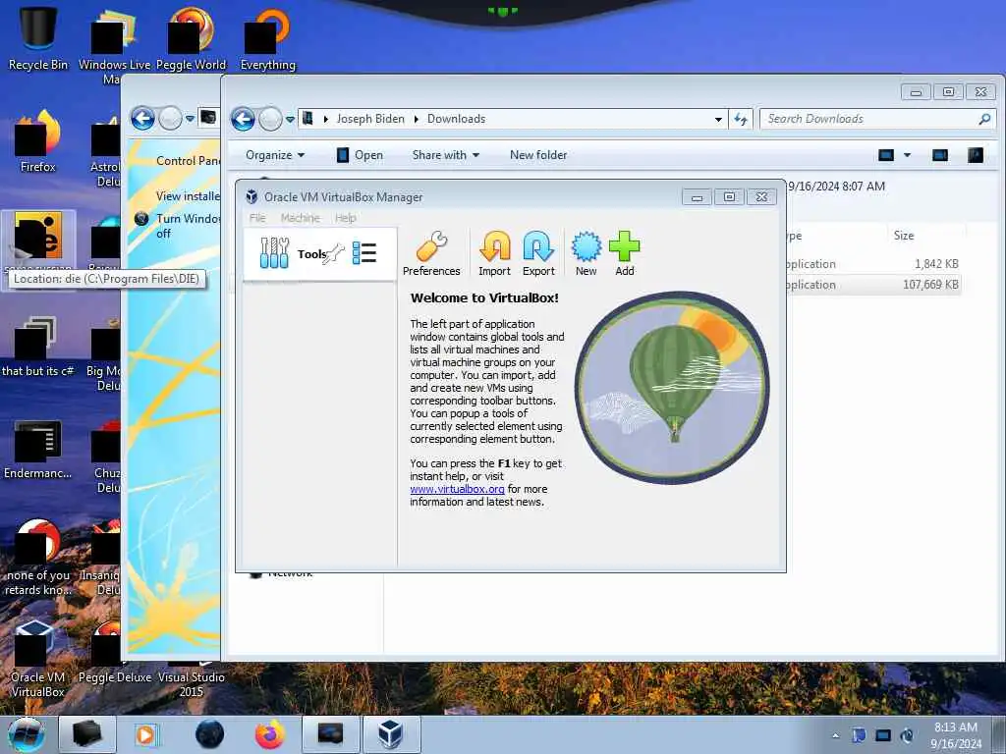Open the Share with dropdown

[446, 155]
